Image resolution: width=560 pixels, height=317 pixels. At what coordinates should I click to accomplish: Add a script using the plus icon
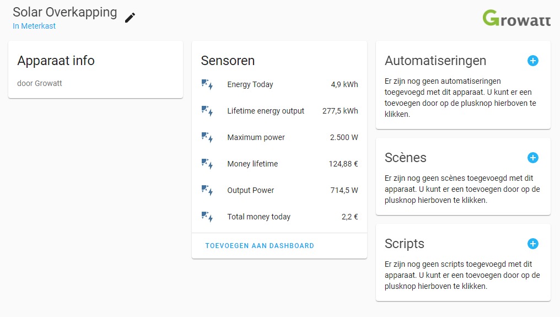532,244
